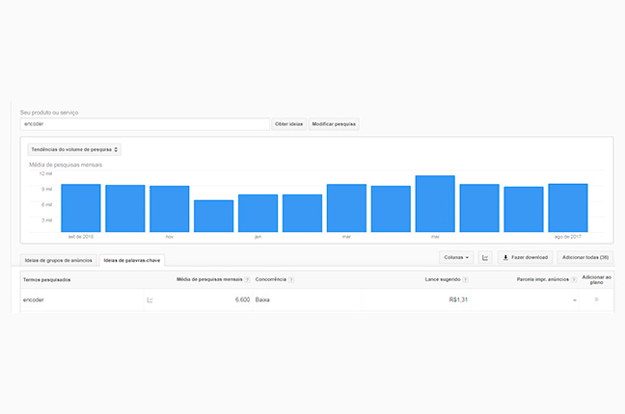Click the nov chart bar
Image resolution: width=625 pixels, height=414 pixels.
click(170, 209)
